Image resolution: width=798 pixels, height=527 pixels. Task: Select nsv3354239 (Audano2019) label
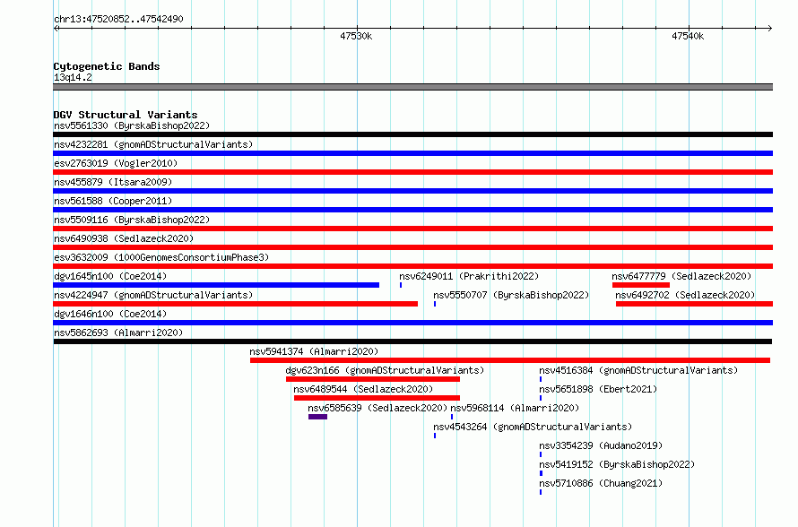tap(601, 445)
